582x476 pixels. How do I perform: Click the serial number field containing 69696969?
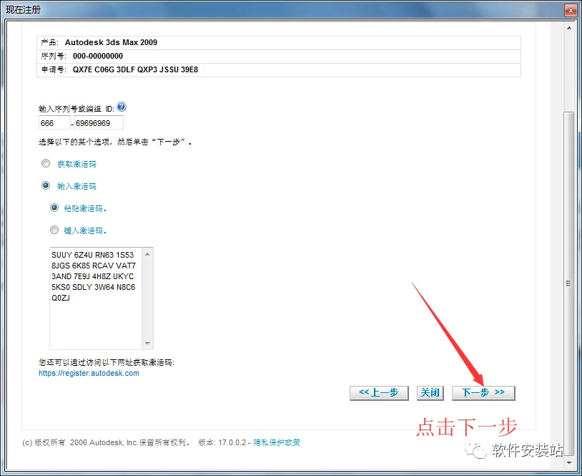pyautogui.click(x=99, y=123)
